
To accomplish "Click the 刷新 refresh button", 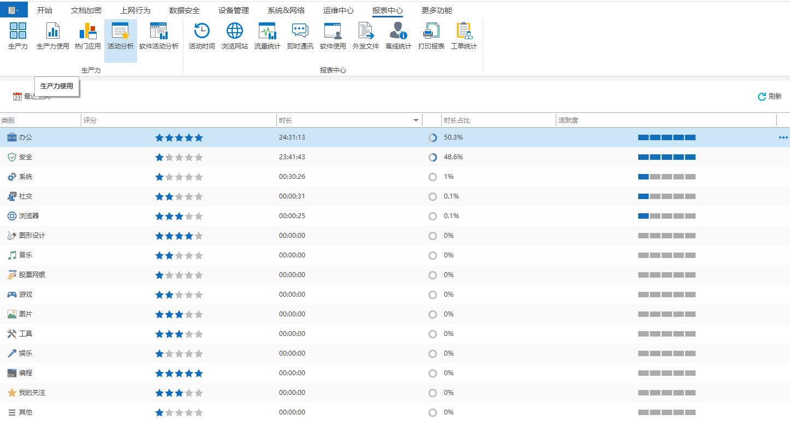I will pos(770,97).
